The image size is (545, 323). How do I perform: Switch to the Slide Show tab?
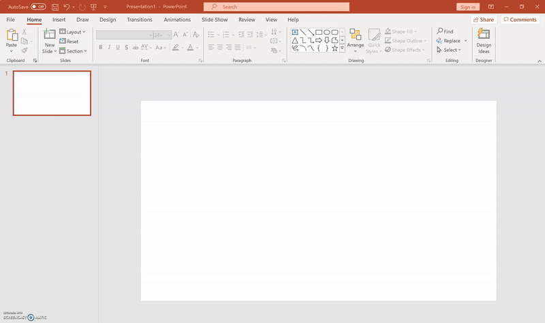[215, 20]
